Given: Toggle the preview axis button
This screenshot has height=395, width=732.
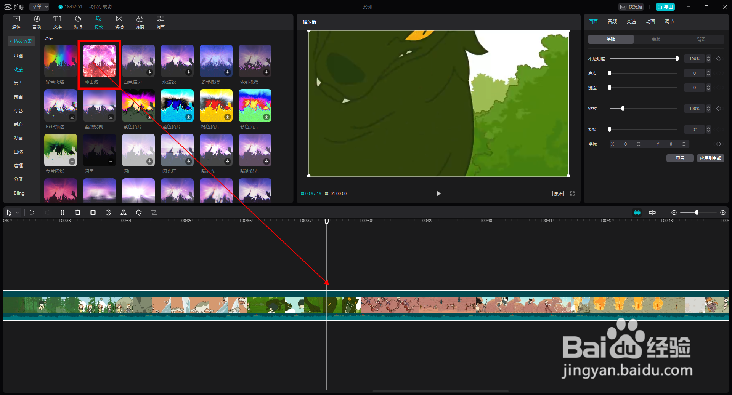Looking at the screenshot, I should coord(652,213).
